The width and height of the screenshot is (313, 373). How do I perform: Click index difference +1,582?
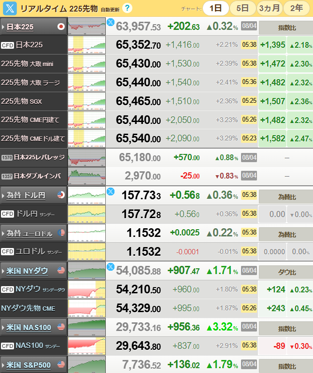[272, 138]
